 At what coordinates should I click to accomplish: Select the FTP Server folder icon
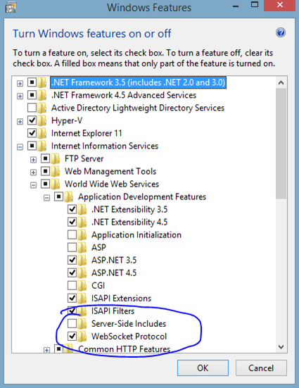55,158
